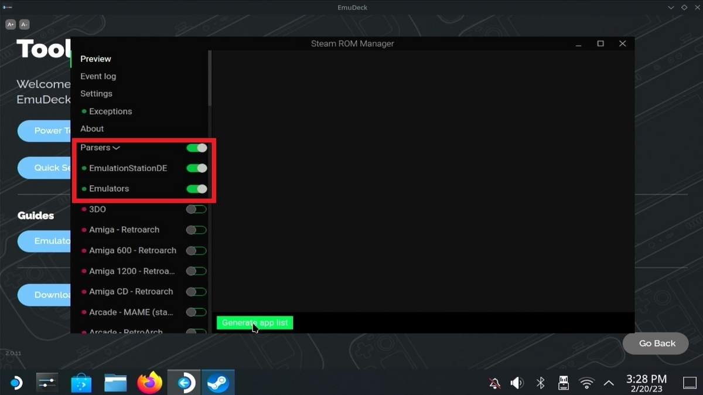
Task: Click the A- decrease font size button in EmuDeck
Action: tap(24, 25)
